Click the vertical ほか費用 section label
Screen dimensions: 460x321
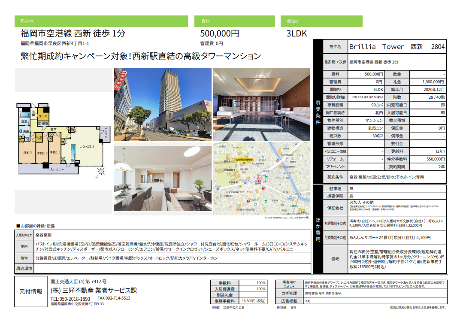(318, 230)
